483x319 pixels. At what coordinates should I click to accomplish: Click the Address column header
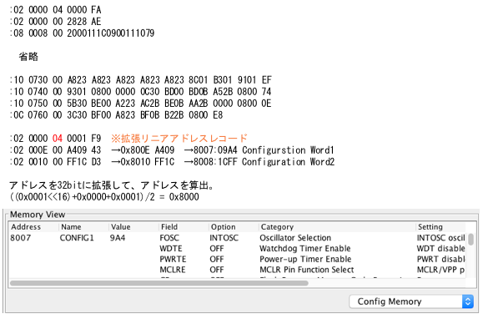coord(26,227)
